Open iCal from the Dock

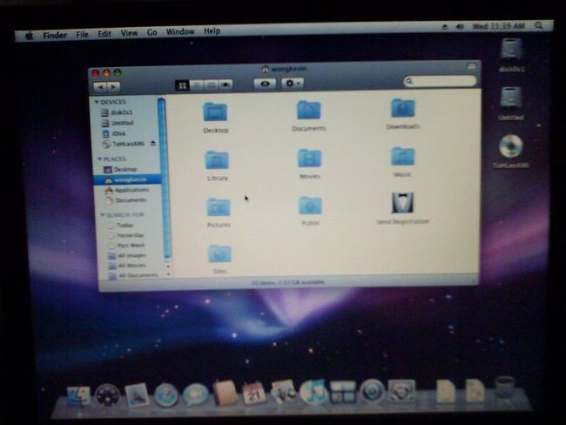253,394
